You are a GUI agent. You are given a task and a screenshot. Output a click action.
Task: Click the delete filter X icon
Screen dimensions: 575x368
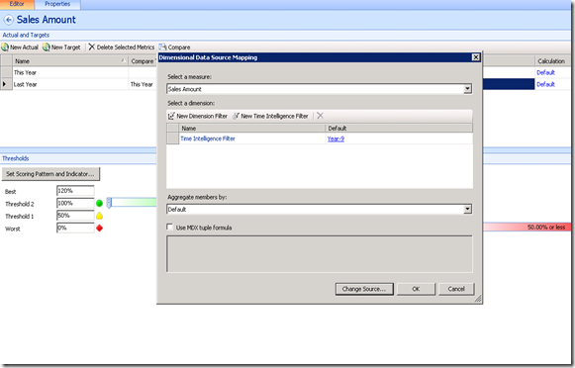tap(320, 116)
